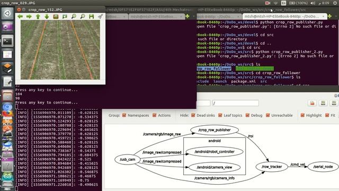Image resolution: width=339 pixels, height=191 pixels.
Task: Open the purple app icon below Dash in dock
Action: 7,27
